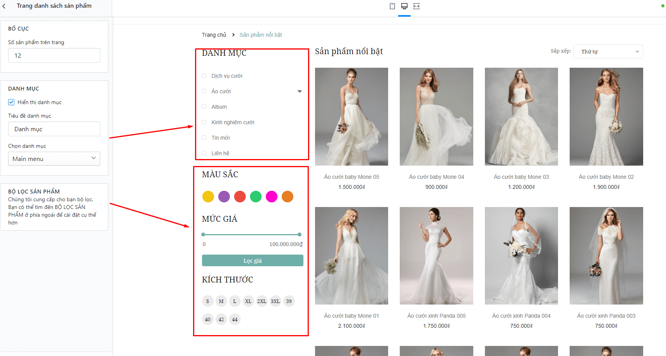Select the desktop preview icon
Image resolution: width=666 pixels, height=356 pixels.
(404, 6)
